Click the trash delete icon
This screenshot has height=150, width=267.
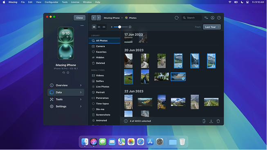coord(218,121)
